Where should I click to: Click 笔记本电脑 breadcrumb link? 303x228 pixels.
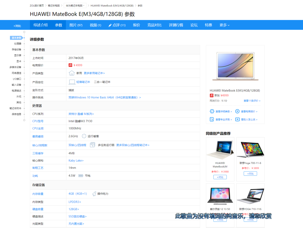coord(54,6)
